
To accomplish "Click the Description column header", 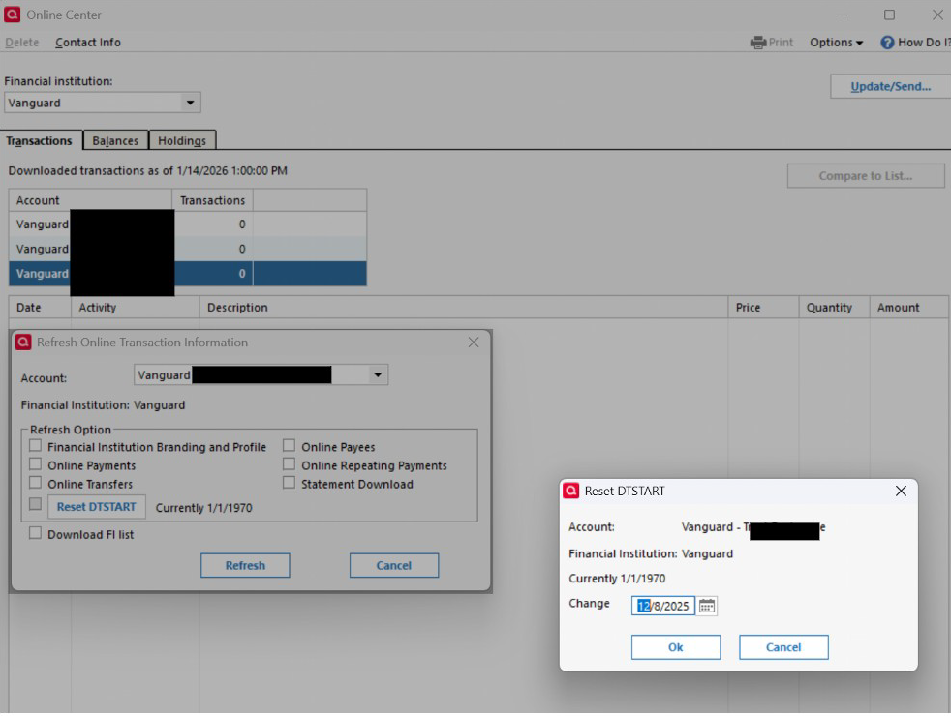I will click(463, 307).
